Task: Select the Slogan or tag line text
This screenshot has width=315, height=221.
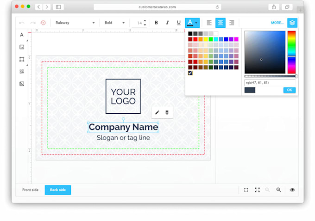Action: (123, 138)
